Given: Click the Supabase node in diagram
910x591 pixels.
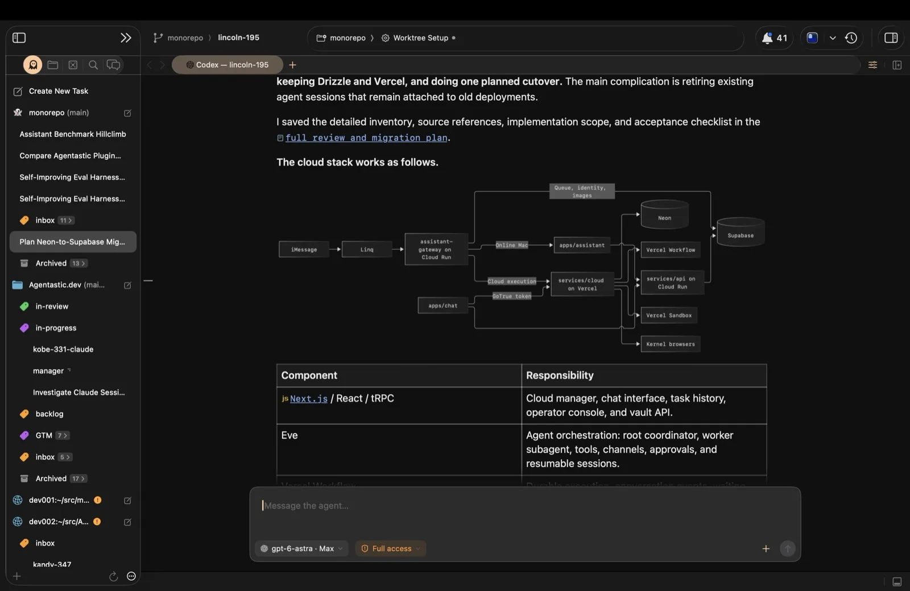Looking at the screenshot, I should (x=741, y=232).
